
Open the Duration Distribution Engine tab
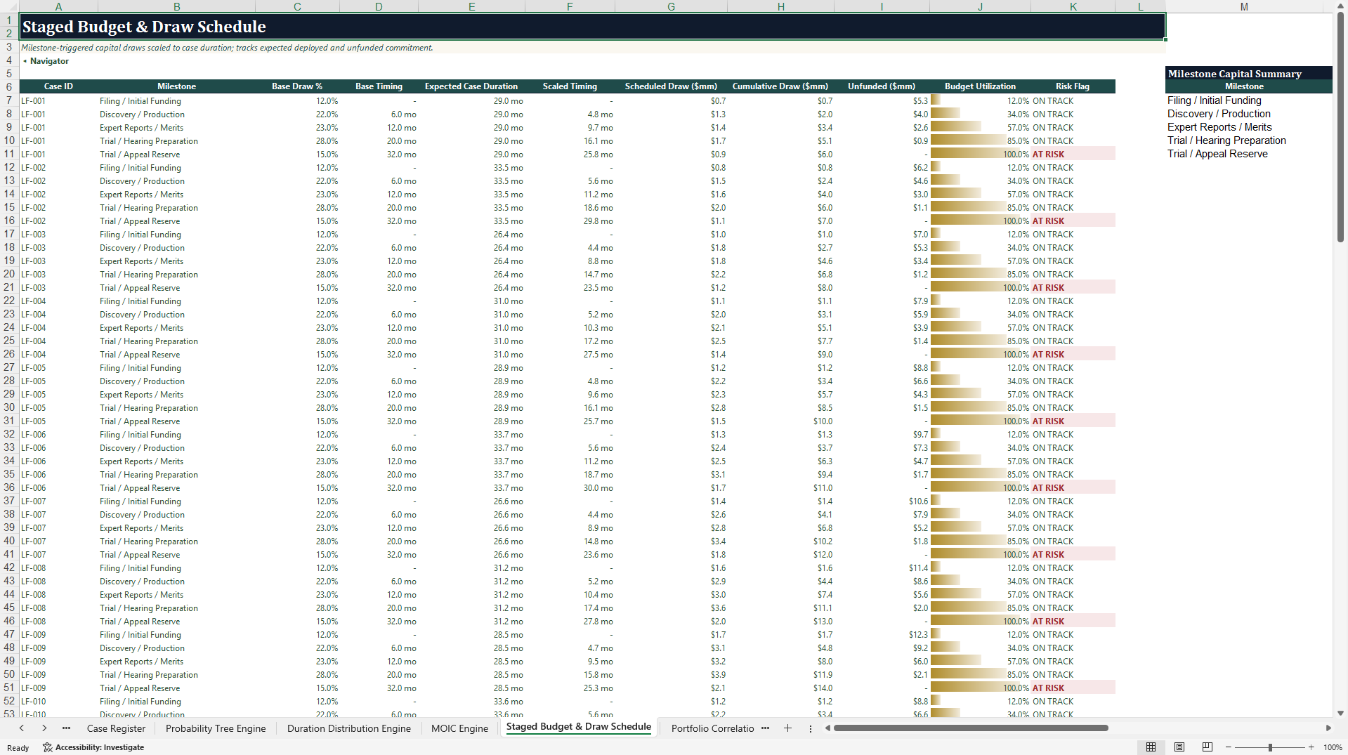(x=348, y=728)
